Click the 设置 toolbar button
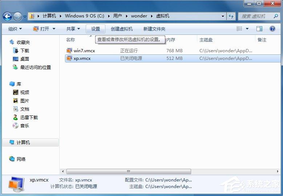Viewport: 283px width, 196px height. click(96, 29)
